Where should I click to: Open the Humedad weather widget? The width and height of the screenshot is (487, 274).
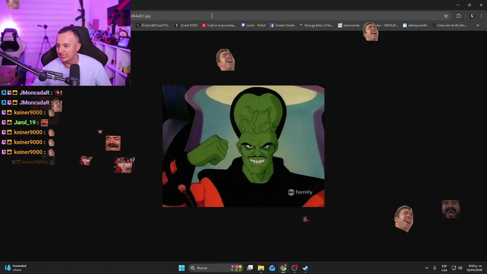tap(15, 268)
